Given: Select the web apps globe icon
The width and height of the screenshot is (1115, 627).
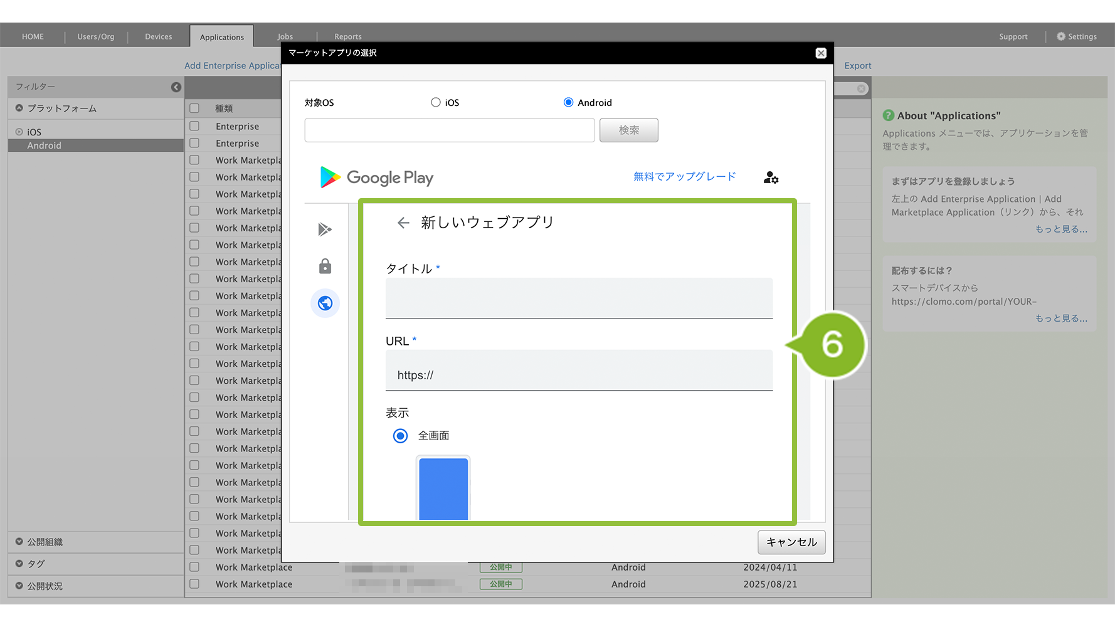Looking at the screenshot, I should (x=325, y=303).
